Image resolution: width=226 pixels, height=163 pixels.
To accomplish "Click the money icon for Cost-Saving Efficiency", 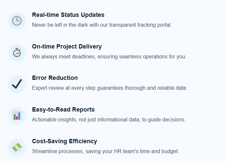I will (17, 147).
